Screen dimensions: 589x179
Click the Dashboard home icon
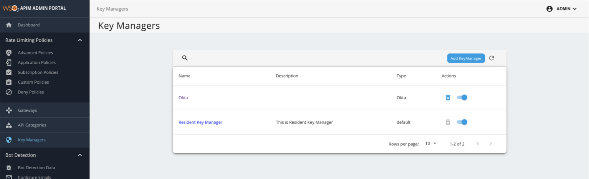coord(9,25)
